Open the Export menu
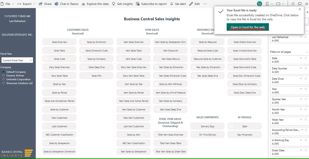Viewport: 309px width, 159px height. click(x=27, y=4)
